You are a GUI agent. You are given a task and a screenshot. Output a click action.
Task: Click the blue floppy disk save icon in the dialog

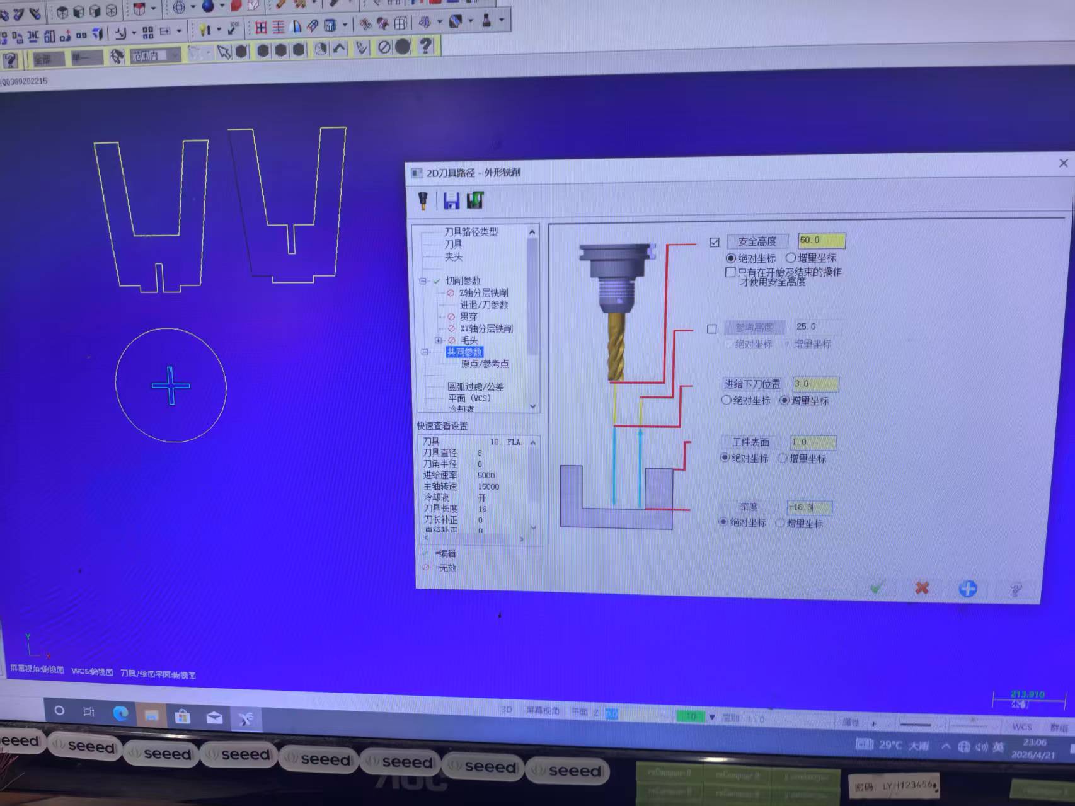451,200
